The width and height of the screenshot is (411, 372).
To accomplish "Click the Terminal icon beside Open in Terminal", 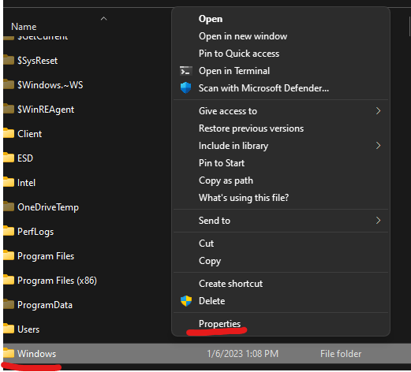I will [x=186, y=71].
